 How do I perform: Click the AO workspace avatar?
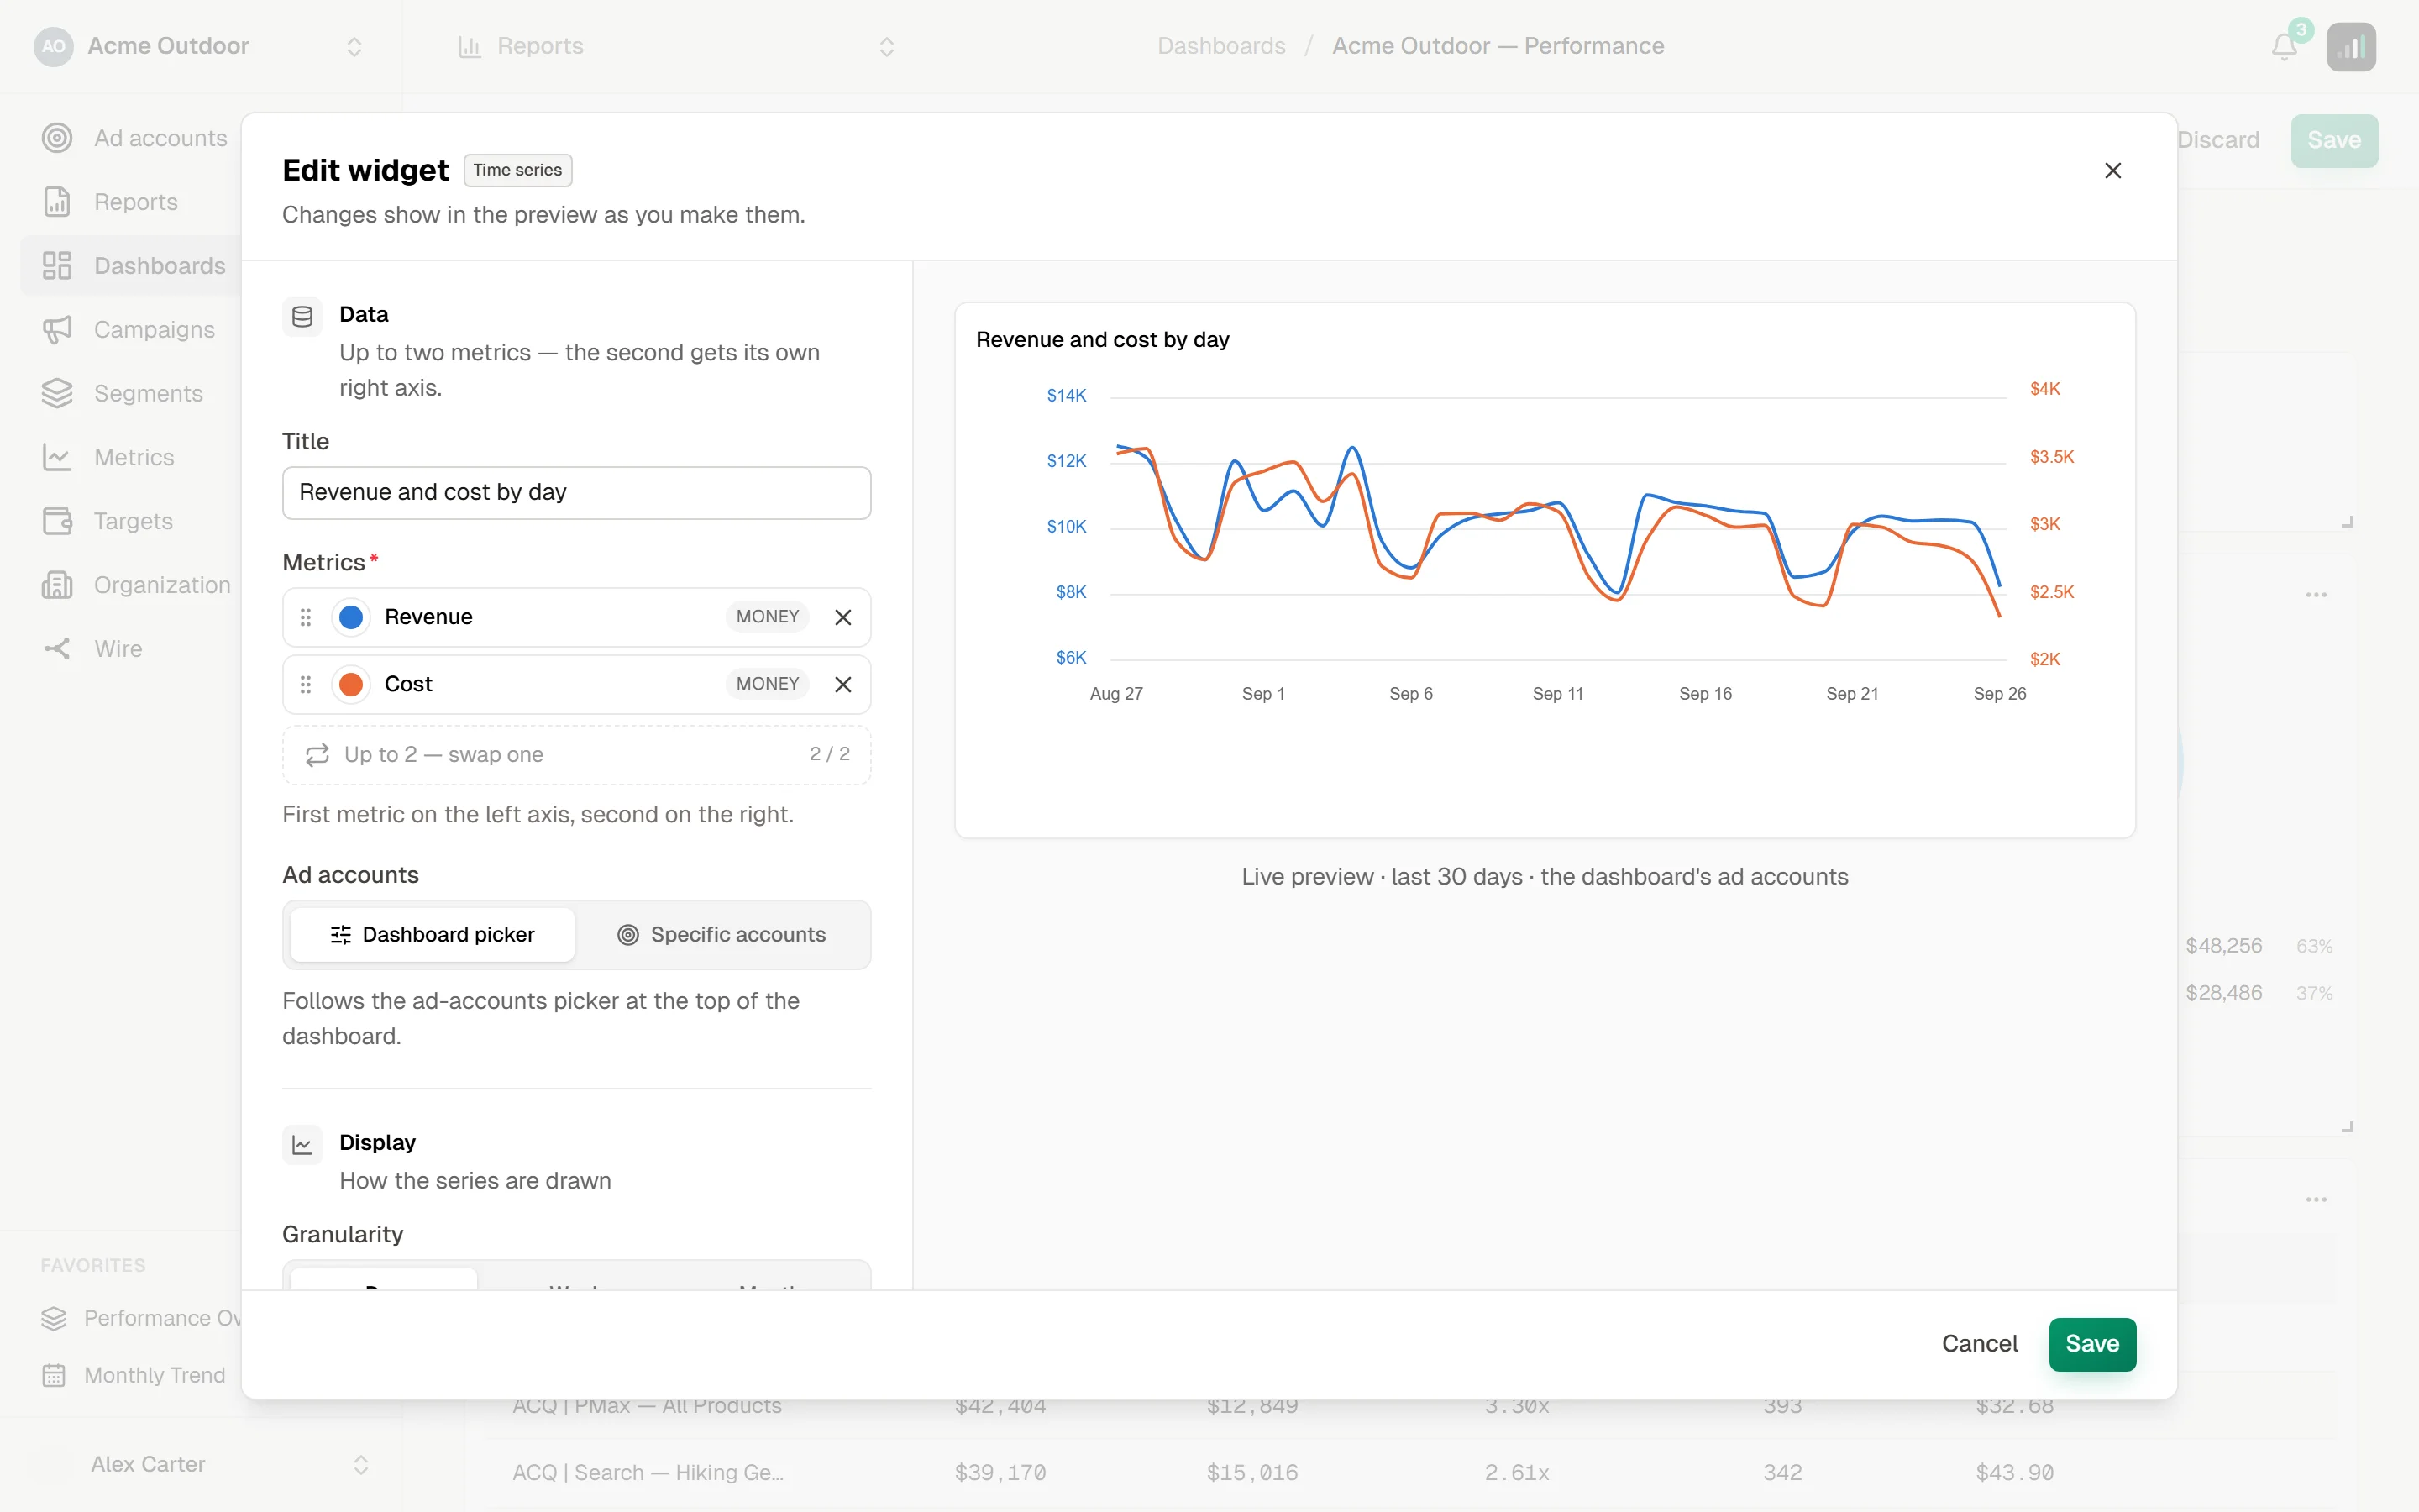pos(54,46)
